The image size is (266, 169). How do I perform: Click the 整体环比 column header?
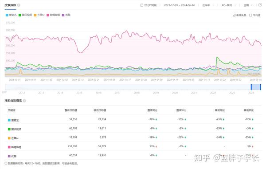click(181, 110)
